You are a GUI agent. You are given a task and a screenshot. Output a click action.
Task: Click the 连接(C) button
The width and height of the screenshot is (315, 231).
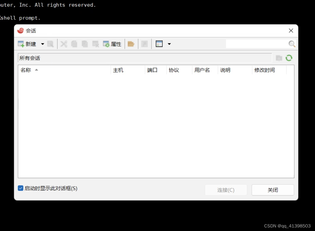pos(226,190)
